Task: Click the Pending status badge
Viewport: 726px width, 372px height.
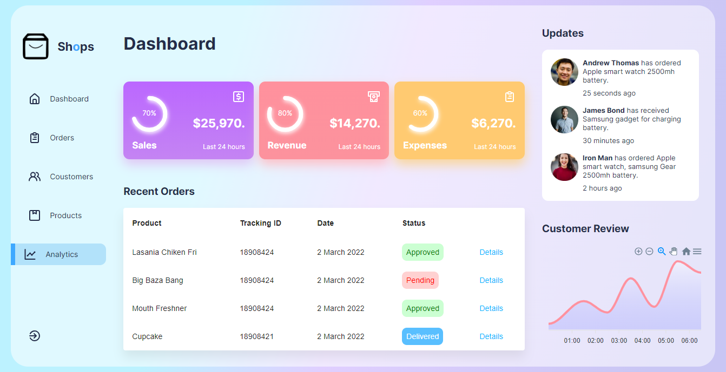Action: 420,280
